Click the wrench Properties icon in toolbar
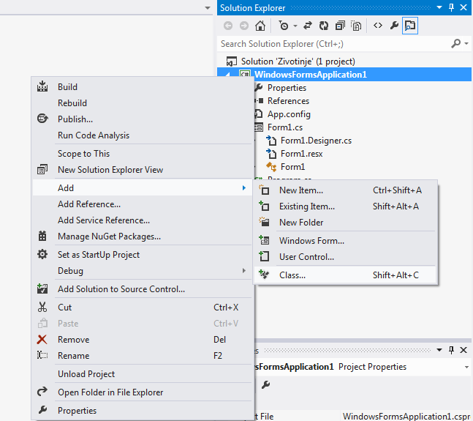This screenshot has height=421, width=473. tap(394, 26)
